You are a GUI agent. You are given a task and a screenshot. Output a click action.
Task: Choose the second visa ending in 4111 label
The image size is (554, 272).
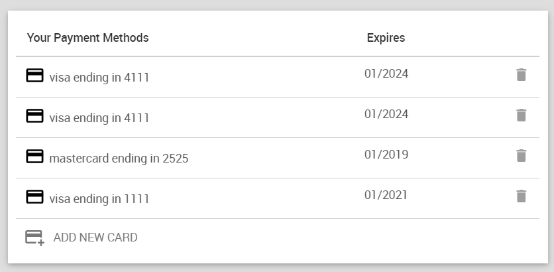pos(99,118)
